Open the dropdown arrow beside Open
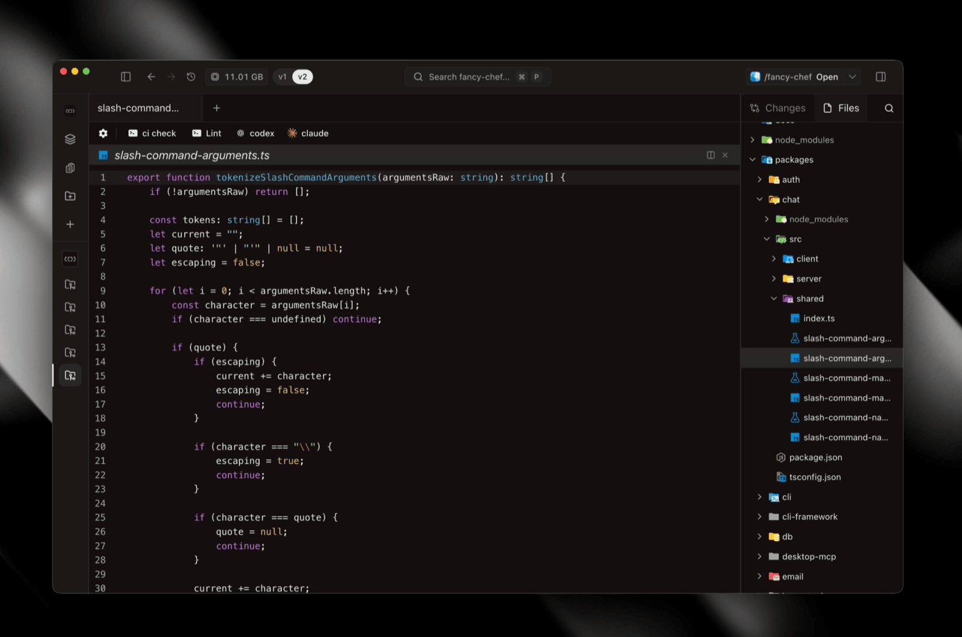This screenshot has height=637, width=962. click(852, 77)
